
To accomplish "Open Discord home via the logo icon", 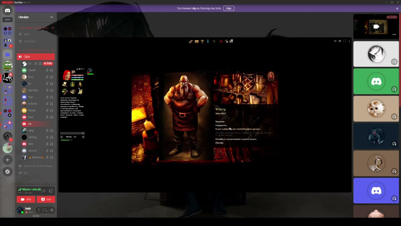I will click(x=8, y=11).
